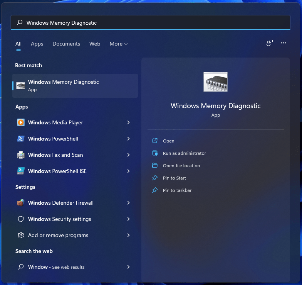The height and width of the screenshot is (285, 302).
Task: Choose Open file location
Action: click(181, 166)
